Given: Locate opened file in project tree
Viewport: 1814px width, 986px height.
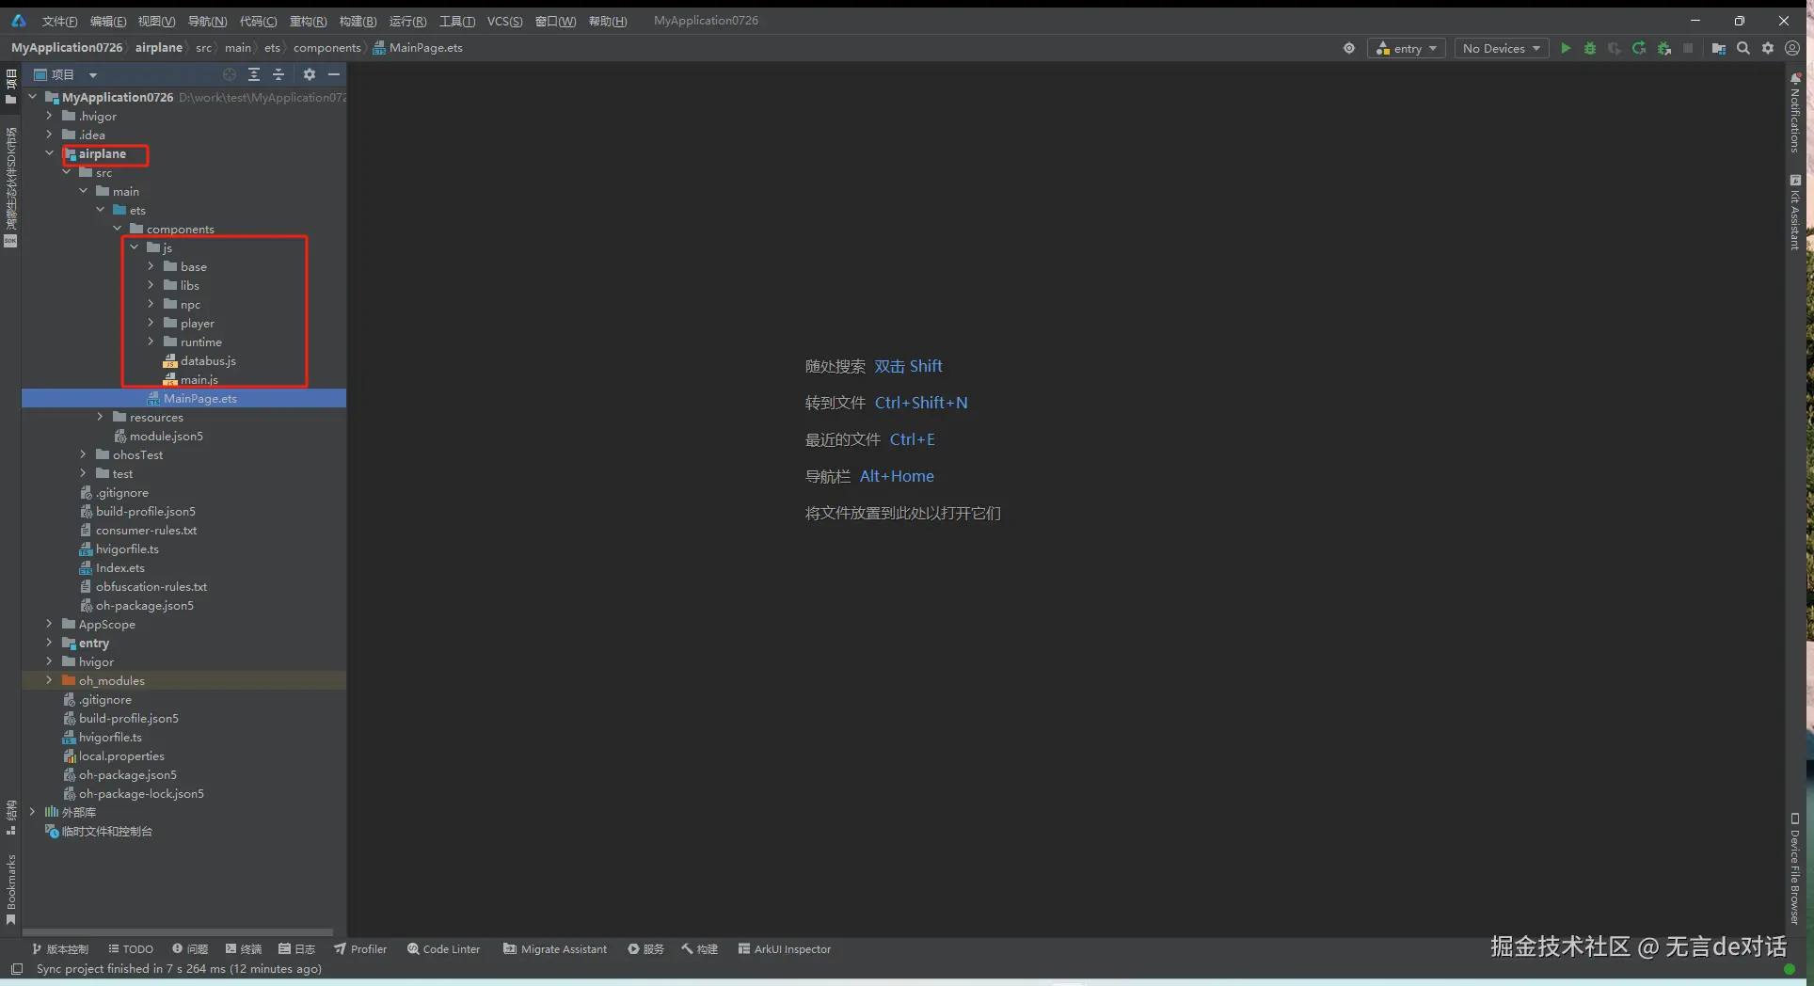Looking at the screenshot, I should point(230,74).
